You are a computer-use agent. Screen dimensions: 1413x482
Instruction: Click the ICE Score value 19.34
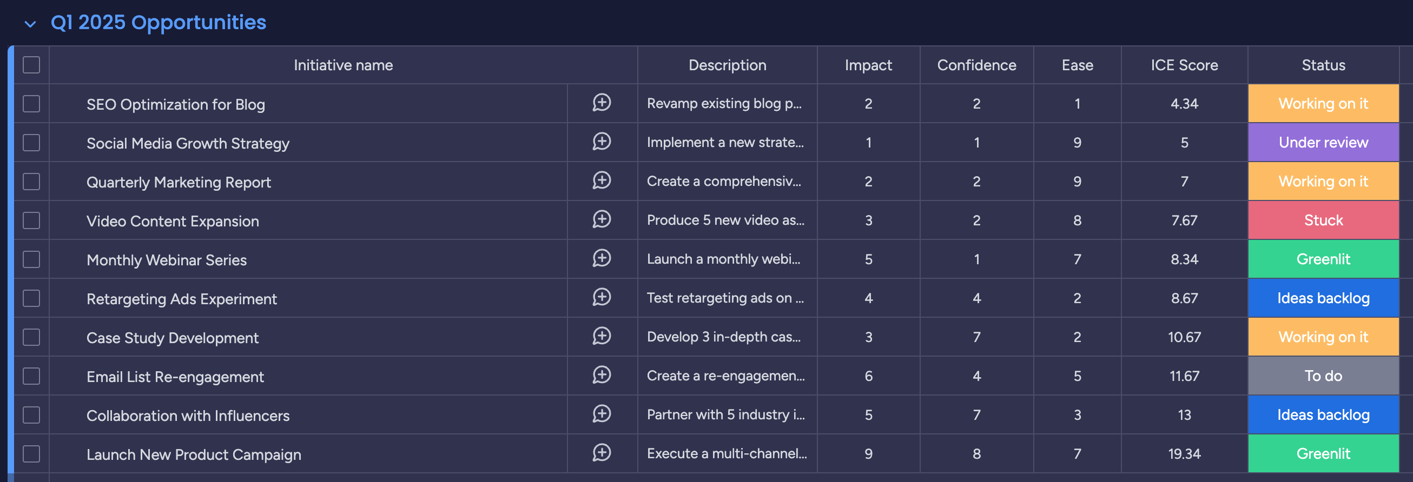coord(1184,453)
